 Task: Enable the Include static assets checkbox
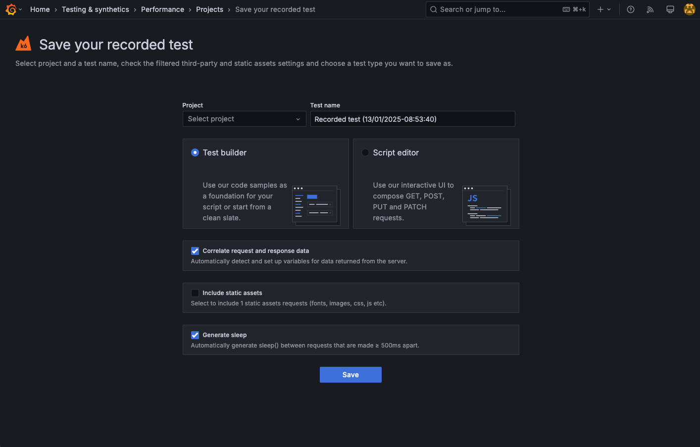[x=195, y=293]
